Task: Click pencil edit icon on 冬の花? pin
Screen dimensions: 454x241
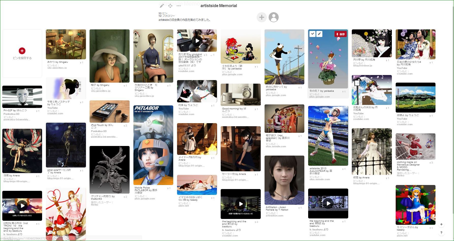Action: pyautogui.click(x=319, y=34)
